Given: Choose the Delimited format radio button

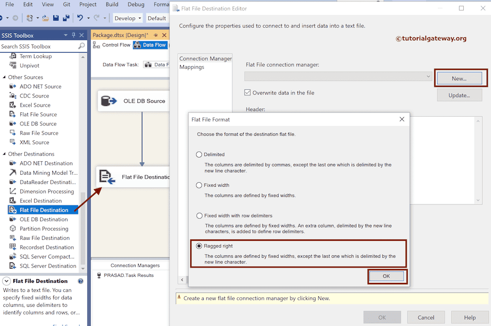Looking at the screenshot, I should pyautogui.click(x=199, y=154).
